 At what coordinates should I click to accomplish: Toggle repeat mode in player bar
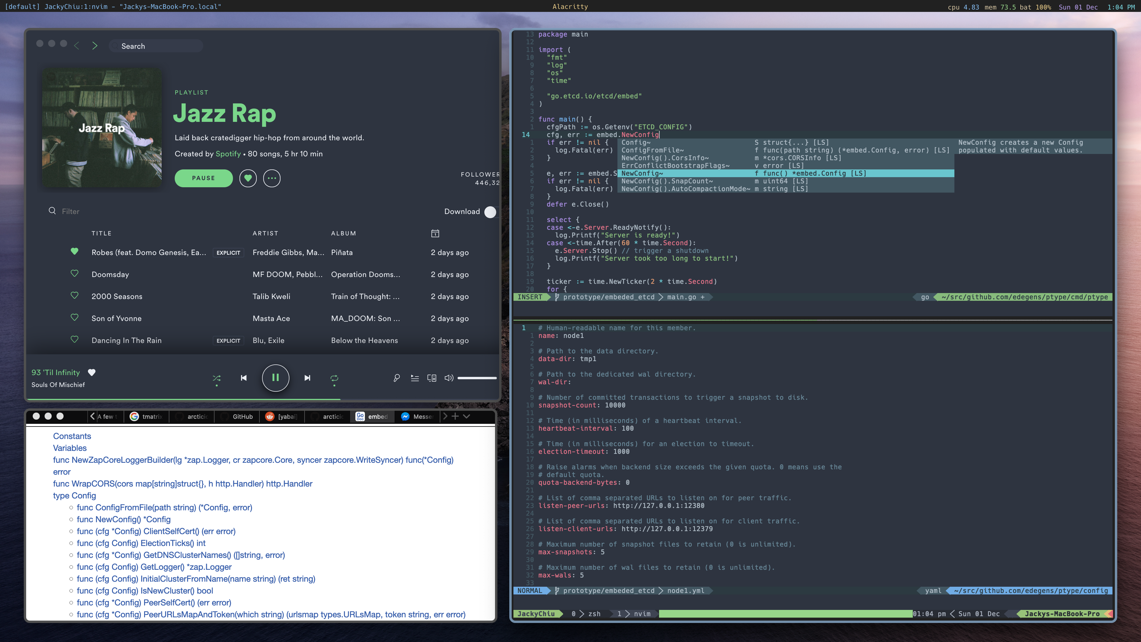[x=334, y=378]
